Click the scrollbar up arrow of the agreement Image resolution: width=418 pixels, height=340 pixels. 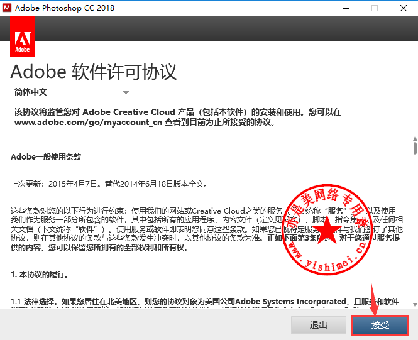415,138
